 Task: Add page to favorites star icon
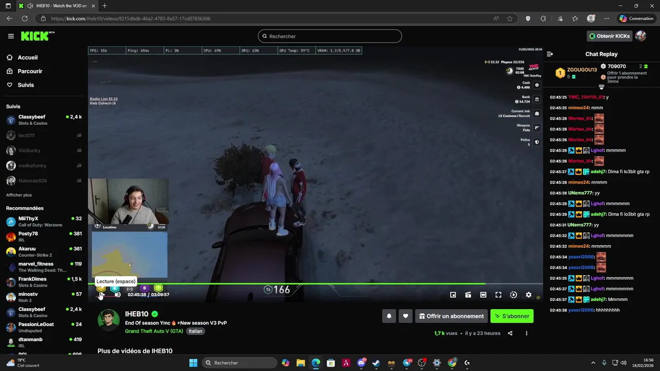tap(509, 19)
